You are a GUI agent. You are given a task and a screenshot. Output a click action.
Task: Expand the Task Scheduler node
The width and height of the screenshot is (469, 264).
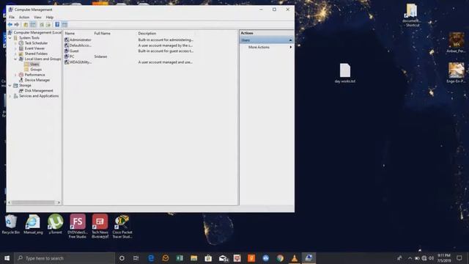pyautogui.click(x=15, y=43)
